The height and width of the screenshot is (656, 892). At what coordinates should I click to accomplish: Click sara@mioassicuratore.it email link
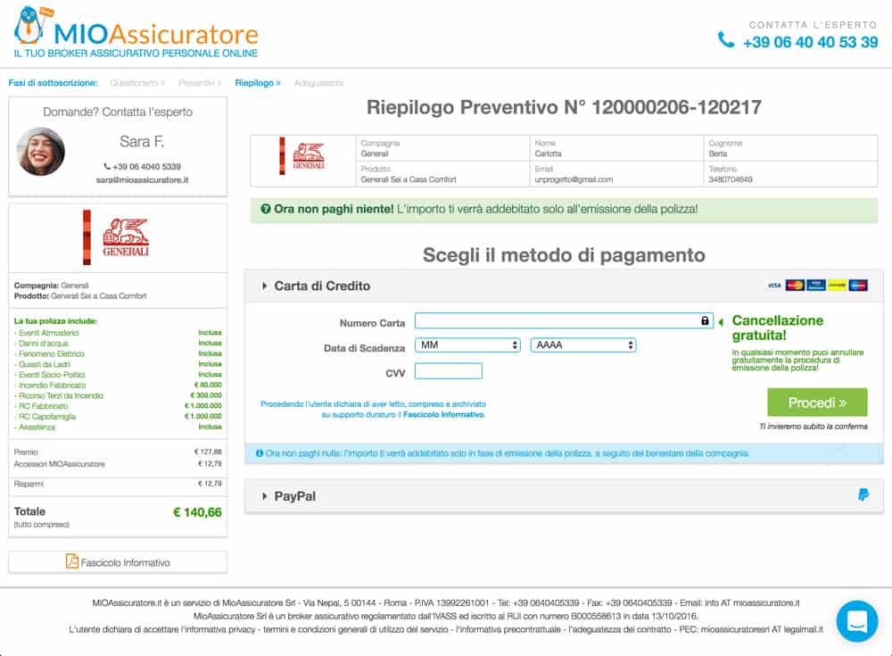click(142, 180)
